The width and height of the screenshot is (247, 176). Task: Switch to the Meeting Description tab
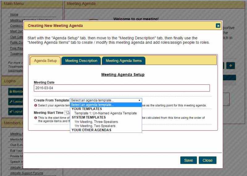coord(81,61)
